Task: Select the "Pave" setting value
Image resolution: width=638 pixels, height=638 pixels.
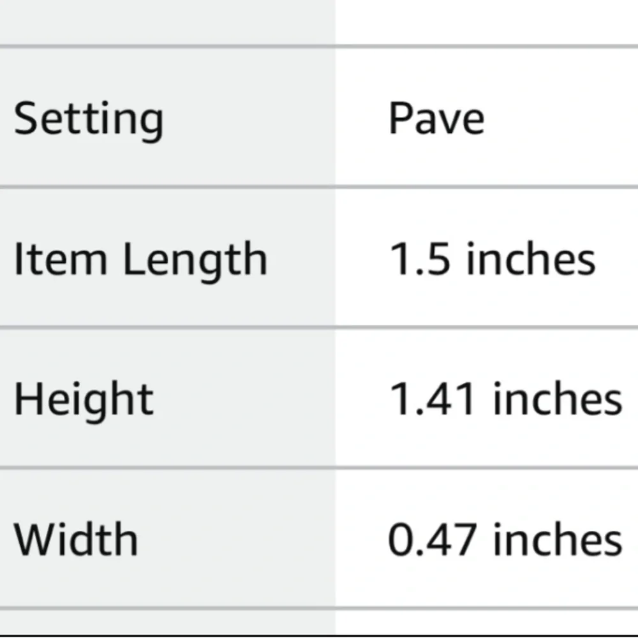Action: [x=436, y=119]
